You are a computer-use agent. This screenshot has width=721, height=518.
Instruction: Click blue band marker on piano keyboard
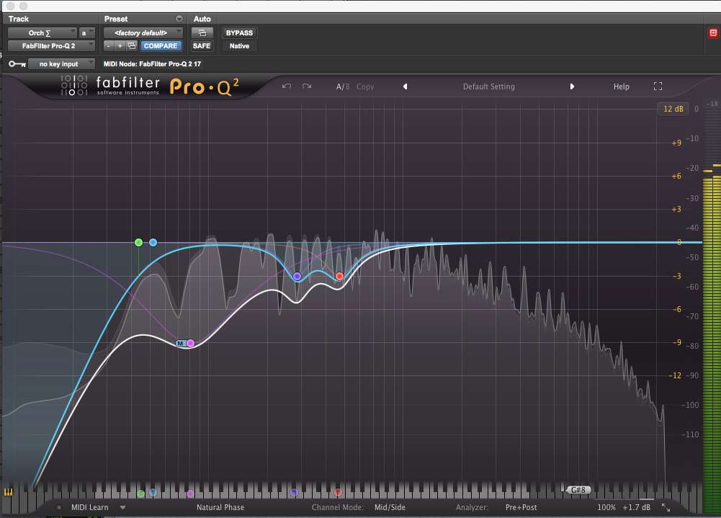tap(153, 493)
